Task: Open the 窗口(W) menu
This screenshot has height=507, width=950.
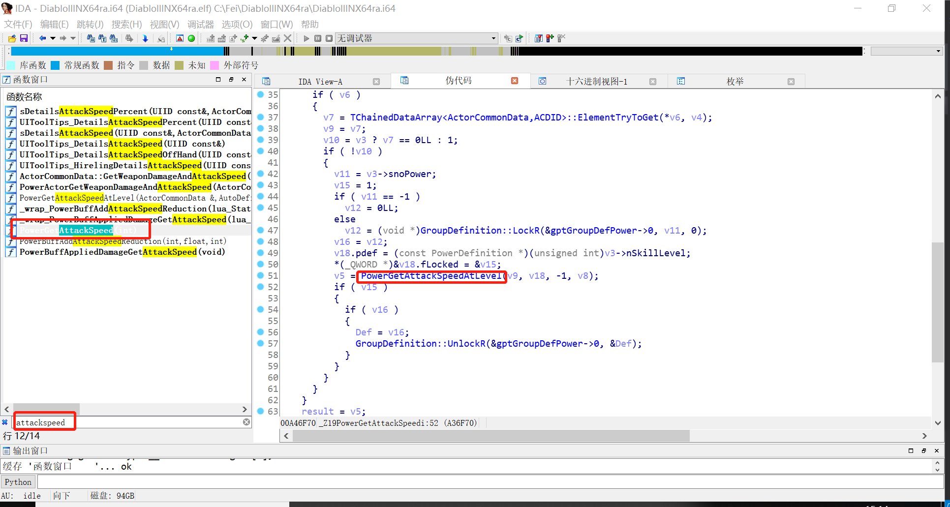Action: [x=276, y=24]
